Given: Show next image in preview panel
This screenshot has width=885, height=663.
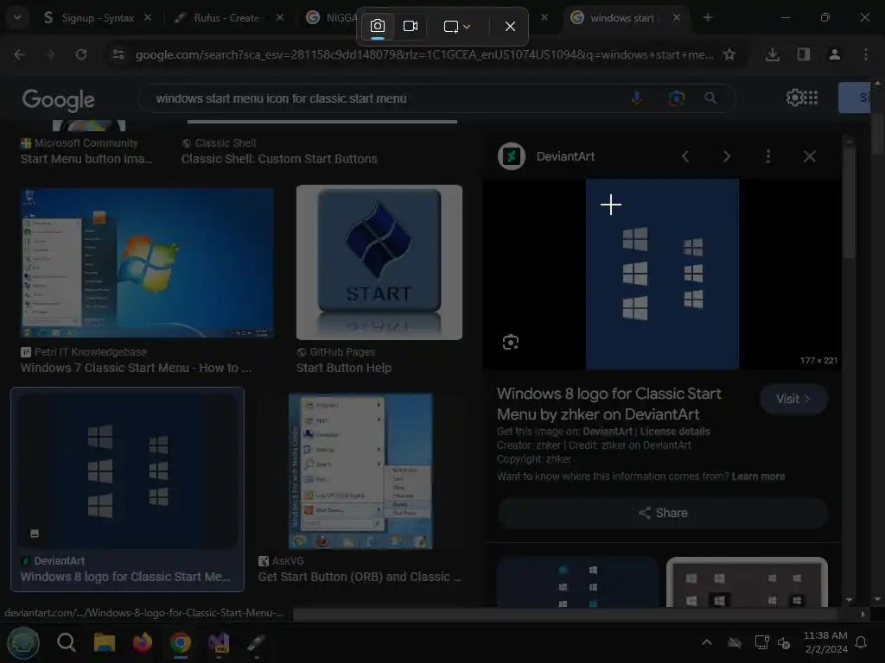Looking at the screenshot, I should [726, 156].
